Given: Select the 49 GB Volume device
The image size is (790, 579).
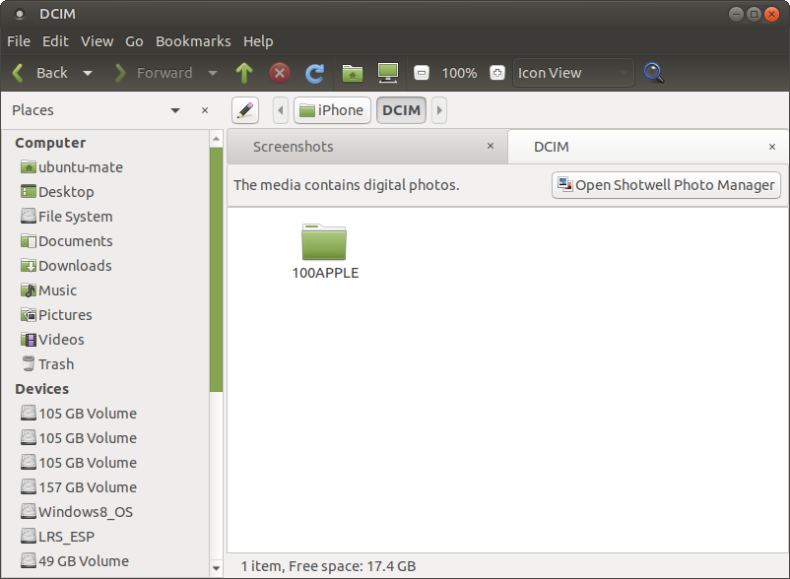Looking at the screenshot, I should (x=75, y=561).
